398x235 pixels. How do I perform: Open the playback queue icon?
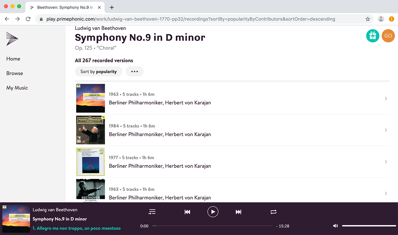pyautogui.click(x=152, y=212)
